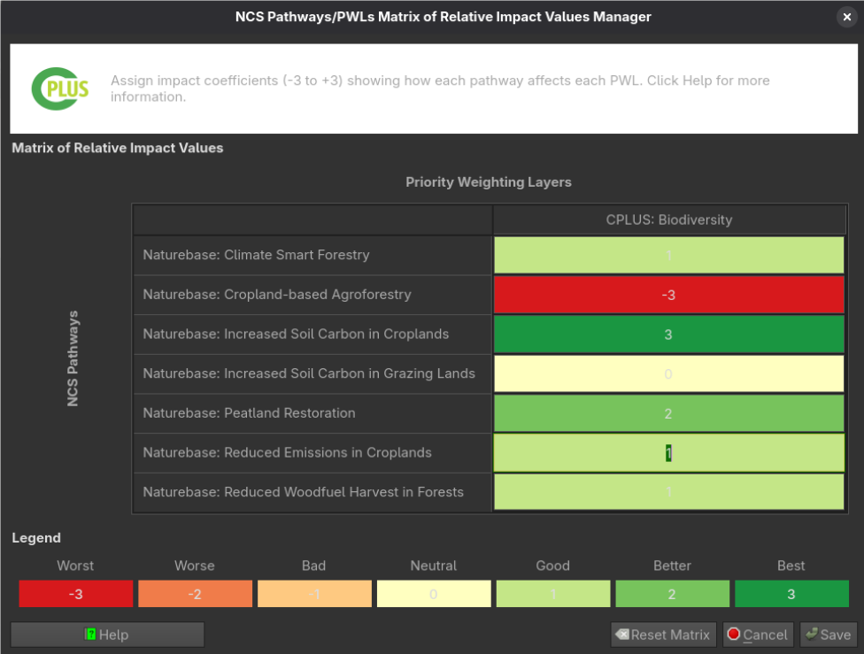Reset the matrix to default values
The width and height of the screenshot is (864, 654).
(x=663, y=635)
